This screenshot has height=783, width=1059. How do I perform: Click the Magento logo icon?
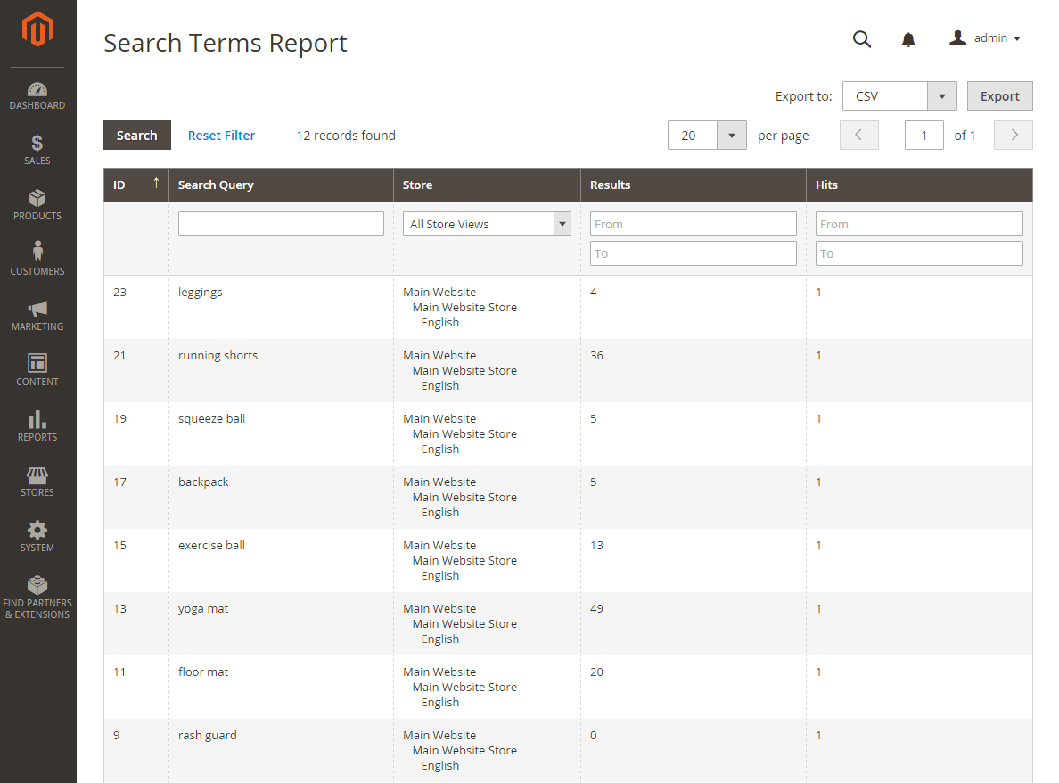pyautogui.click(x=37, y=29)
